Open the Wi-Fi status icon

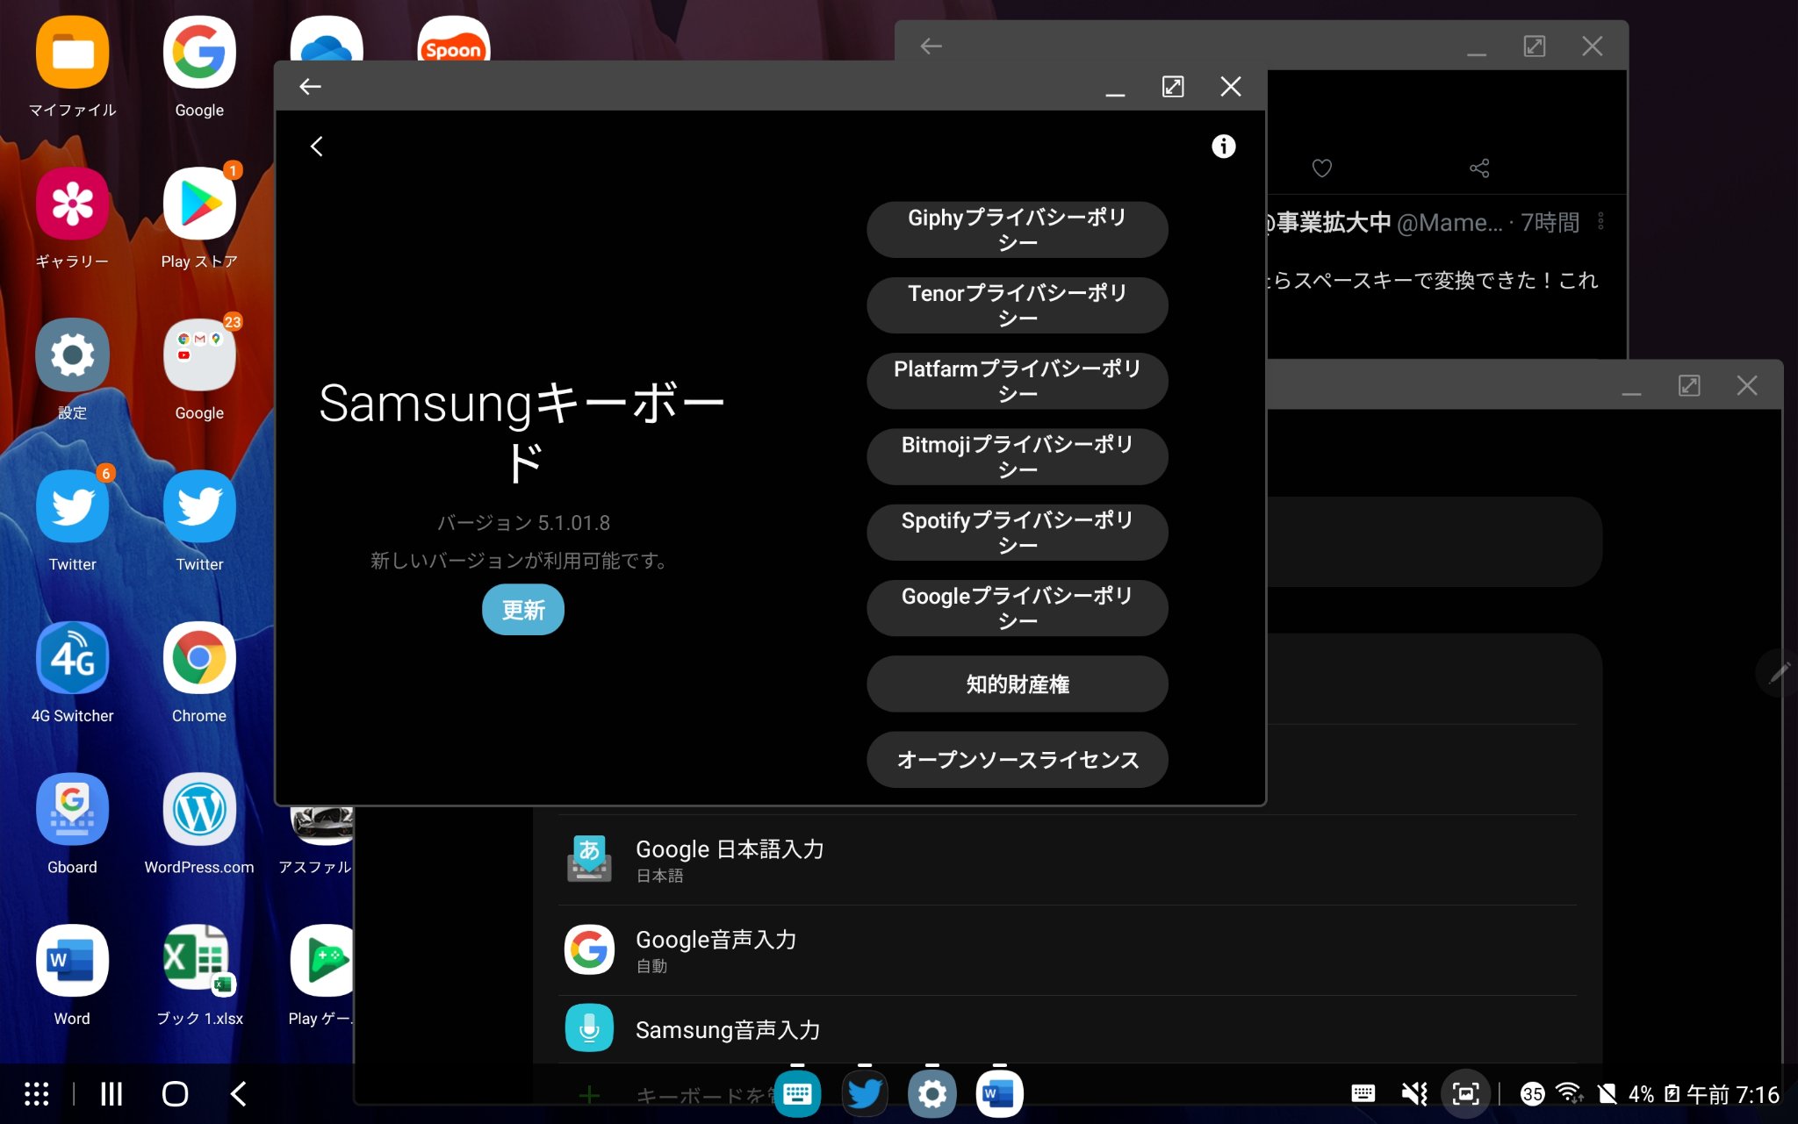point(1569,1093)
